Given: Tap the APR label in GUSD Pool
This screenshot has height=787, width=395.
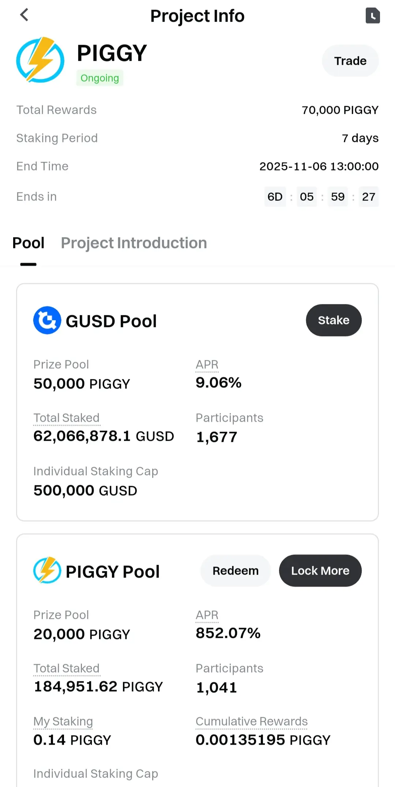Looking at the screenshot, I should [x=207, y=365].
